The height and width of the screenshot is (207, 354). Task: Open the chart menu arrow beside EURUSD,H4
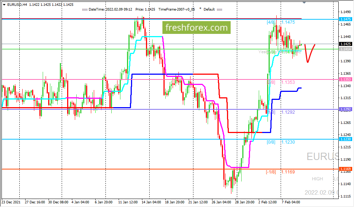[x=4, y=4]
